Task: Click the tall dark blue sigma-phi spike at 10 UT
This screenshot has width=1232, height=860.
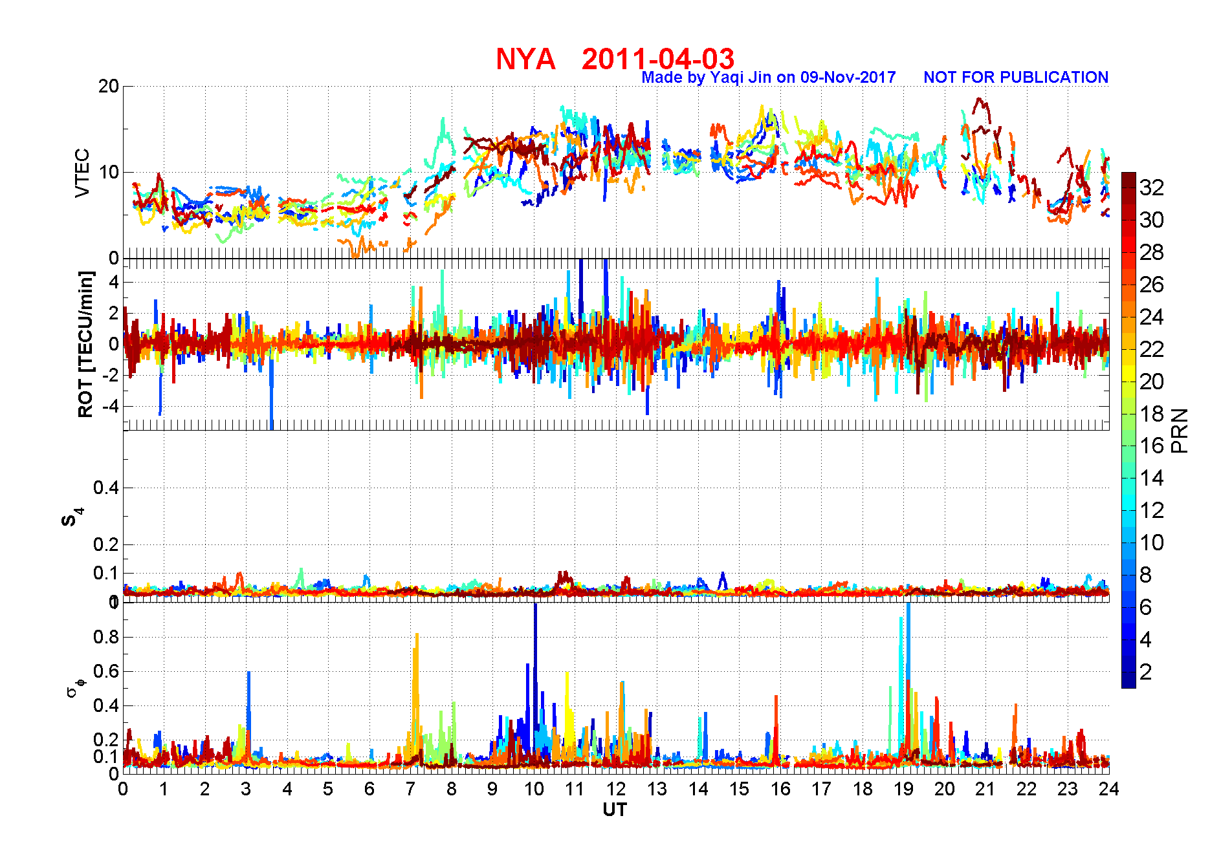Action: tap(535, 672)
